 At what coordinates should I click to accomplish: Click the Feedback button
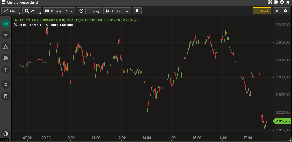(x=262, y=11)
